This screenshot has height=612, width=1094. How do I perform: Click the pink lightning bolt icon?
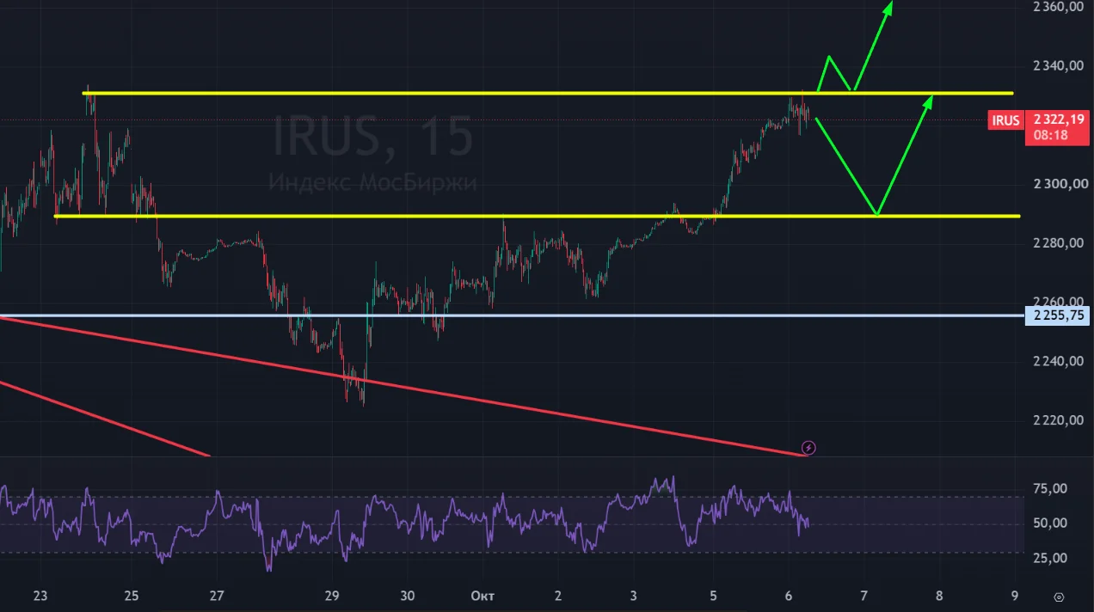808,447
